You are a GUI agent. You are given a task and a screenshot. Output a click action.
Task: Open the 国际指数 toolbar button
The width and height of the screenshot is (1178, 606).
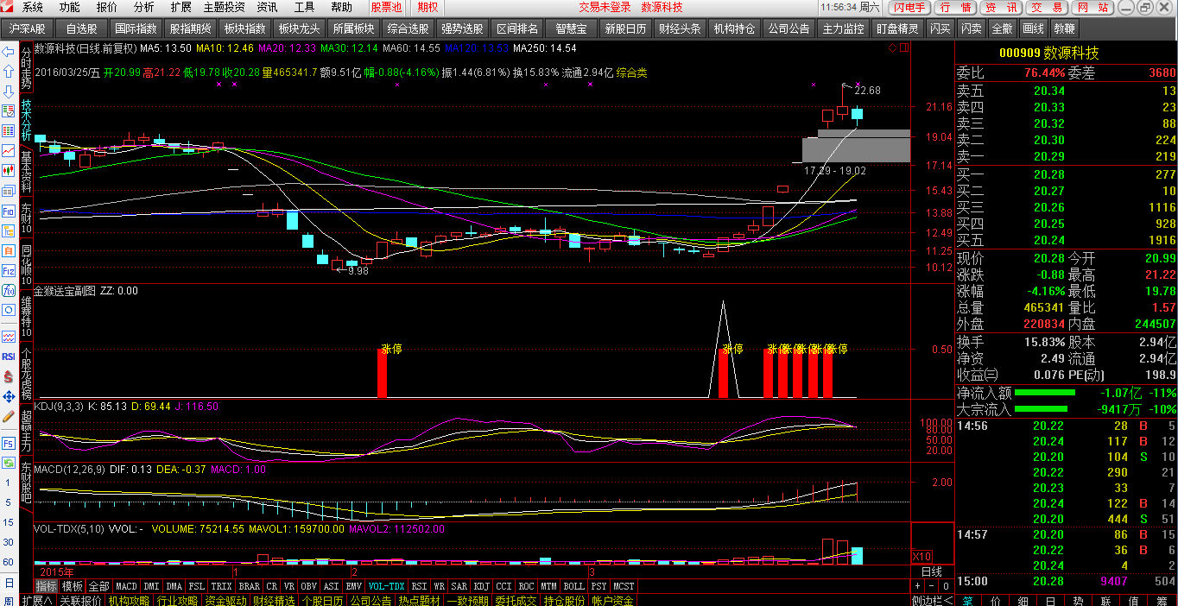136,28
